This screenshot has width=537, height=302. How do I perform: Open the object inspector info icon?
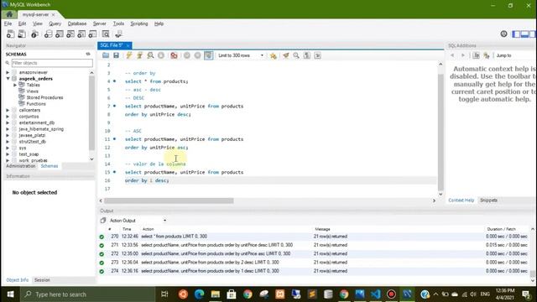[x=34, y=34]
